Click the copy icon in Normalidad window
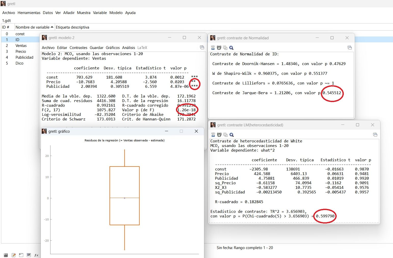393x258 pixels. pos(225,48)
